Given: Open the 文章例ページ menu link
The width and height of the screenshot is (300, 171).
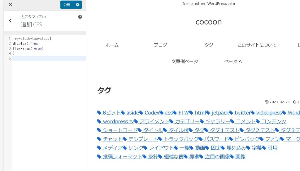Looking at the screenshot, I should tap(185, 61).
